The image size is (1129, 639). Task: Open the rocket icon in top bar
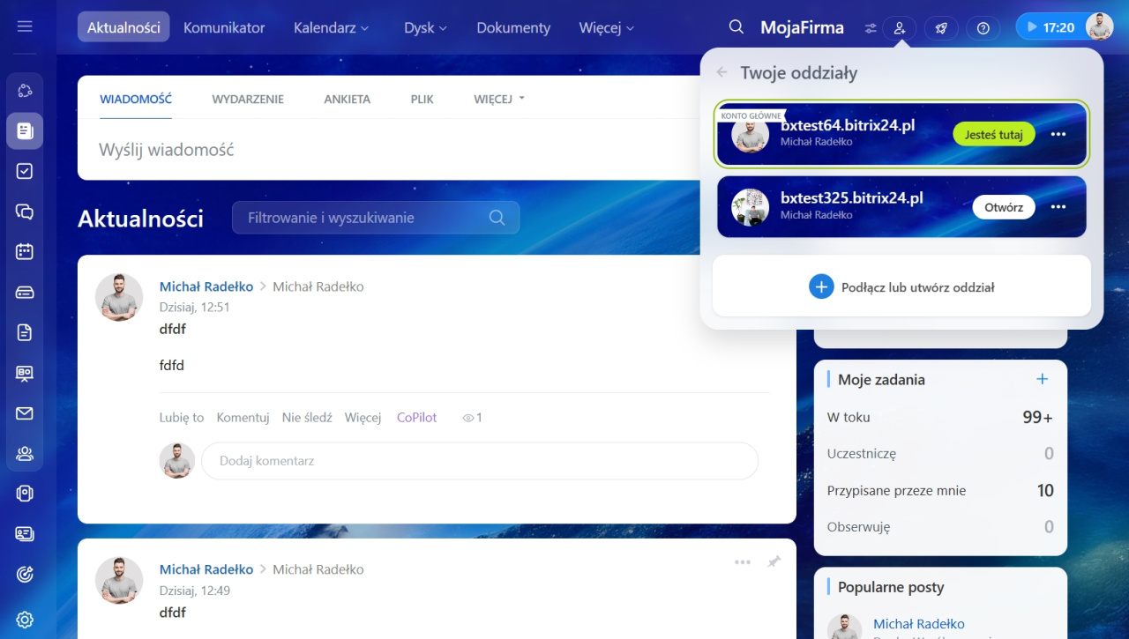click(x=941, y=28)
